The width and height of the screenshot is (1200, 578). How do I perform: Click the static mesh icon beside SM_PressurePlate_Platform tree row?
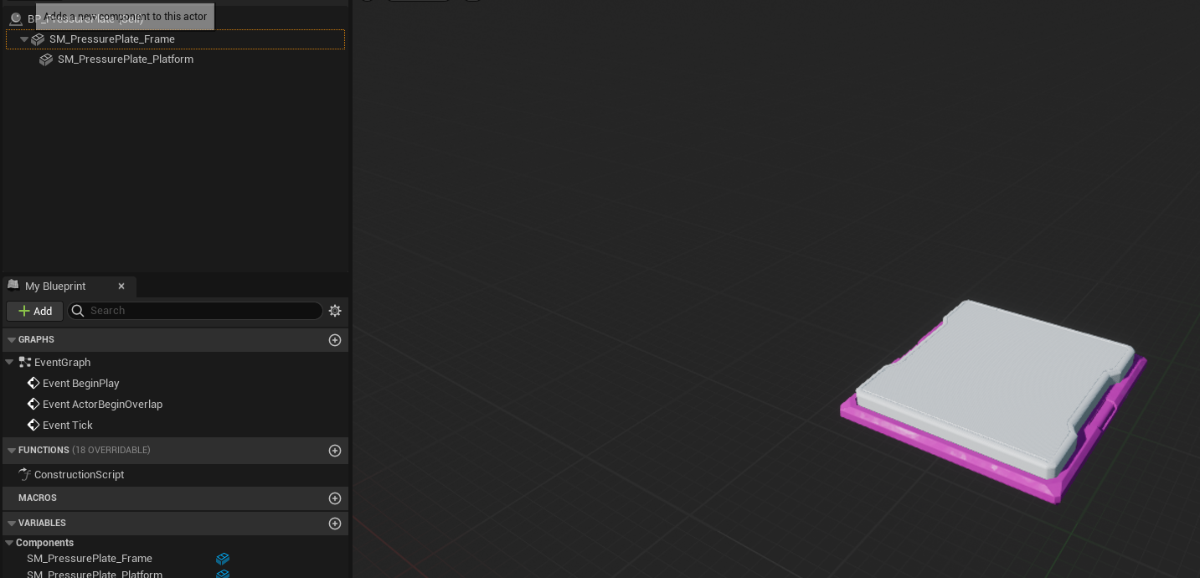pyautogui.click(x=46, y=59)
